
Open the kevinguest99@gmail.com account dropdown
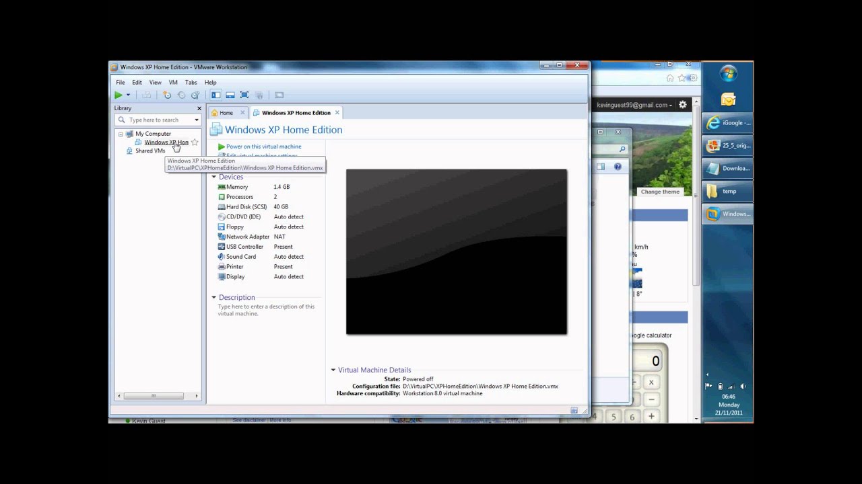coord(634,105)
